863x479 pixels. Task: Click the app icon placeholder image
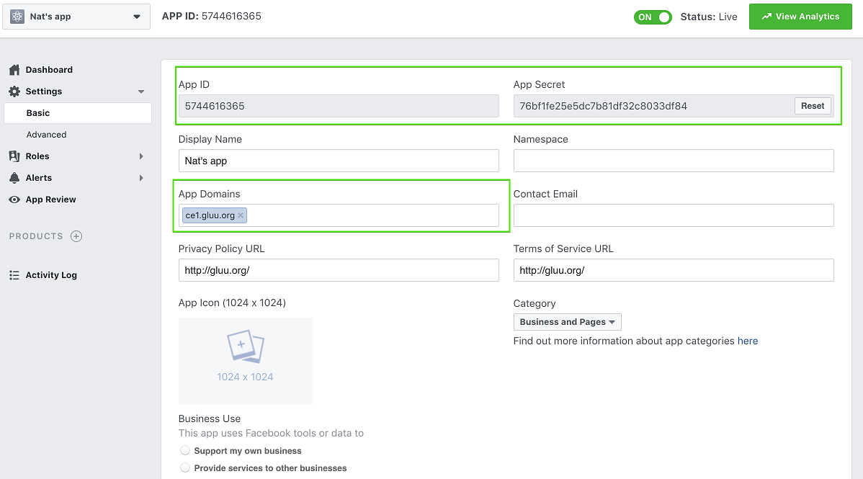(x=245, y=360)
